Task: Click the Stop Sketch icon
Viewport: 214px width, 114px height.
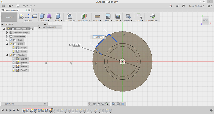Action: tap(153, 16)
